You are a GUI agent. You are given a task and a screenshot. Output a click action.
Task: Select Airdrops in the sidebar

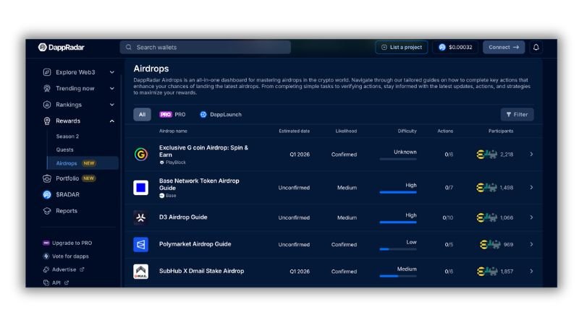point(83,163)
